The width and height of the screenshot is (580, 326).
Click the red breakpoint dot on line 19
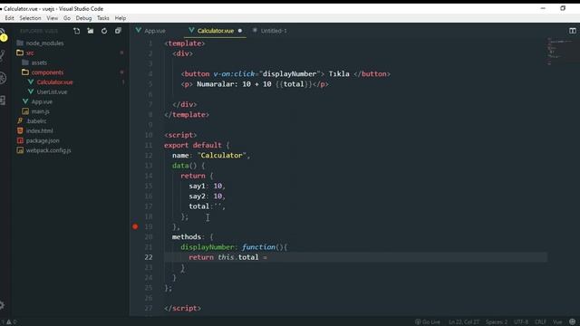point(135,226)
